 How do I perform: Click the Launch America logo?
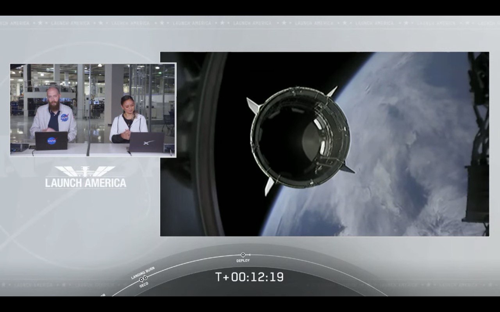coord(86,177)
